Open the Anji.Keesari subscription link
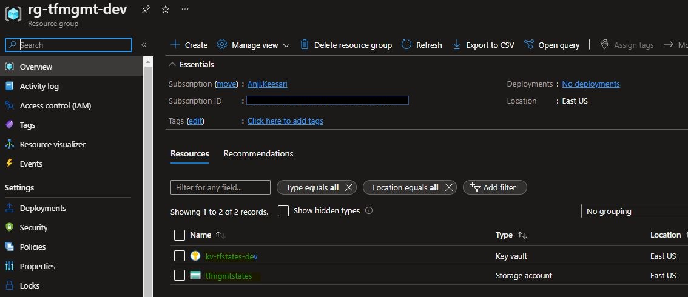Viewport: 688px width, 297px height. tap(267, 84)
